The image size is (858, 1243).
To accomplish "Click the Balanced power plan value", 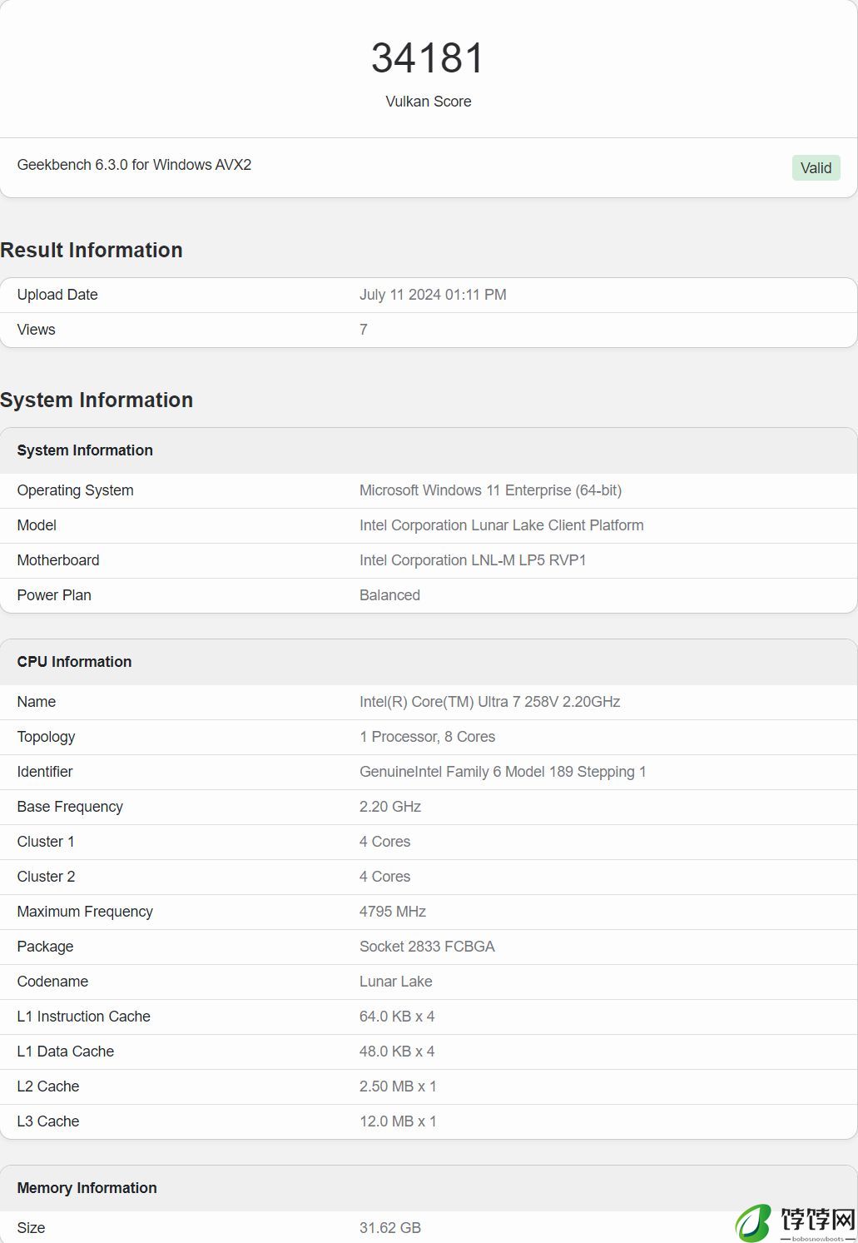I will 389,595.
